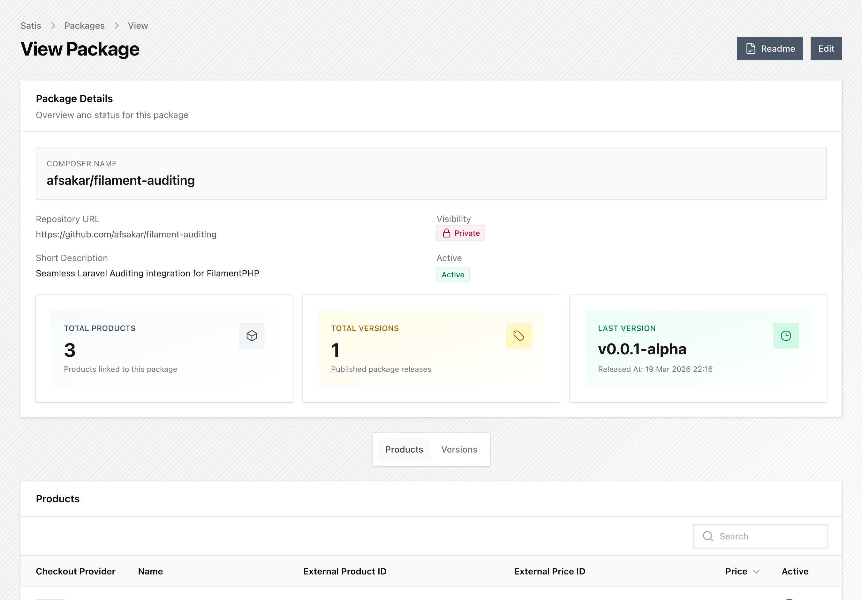
Task: Click the Checkout Provider column header
Action: 75,572
